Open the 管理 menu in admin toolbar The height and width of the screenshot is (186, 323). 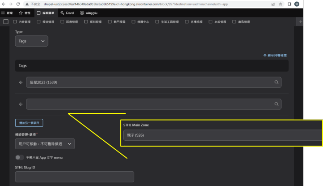[x=7, y=13]
